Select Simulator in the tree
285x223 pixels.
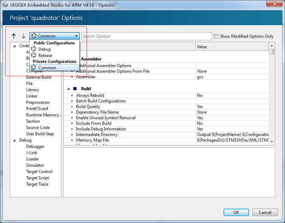tap(35, 165)
